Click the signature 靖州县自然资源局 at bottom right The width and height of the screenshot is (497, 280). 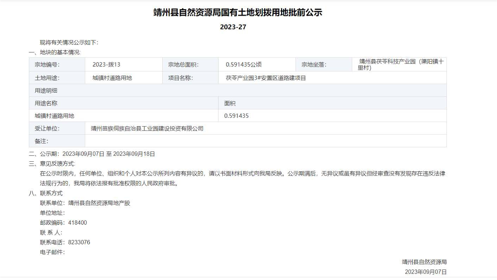(424, 262)
